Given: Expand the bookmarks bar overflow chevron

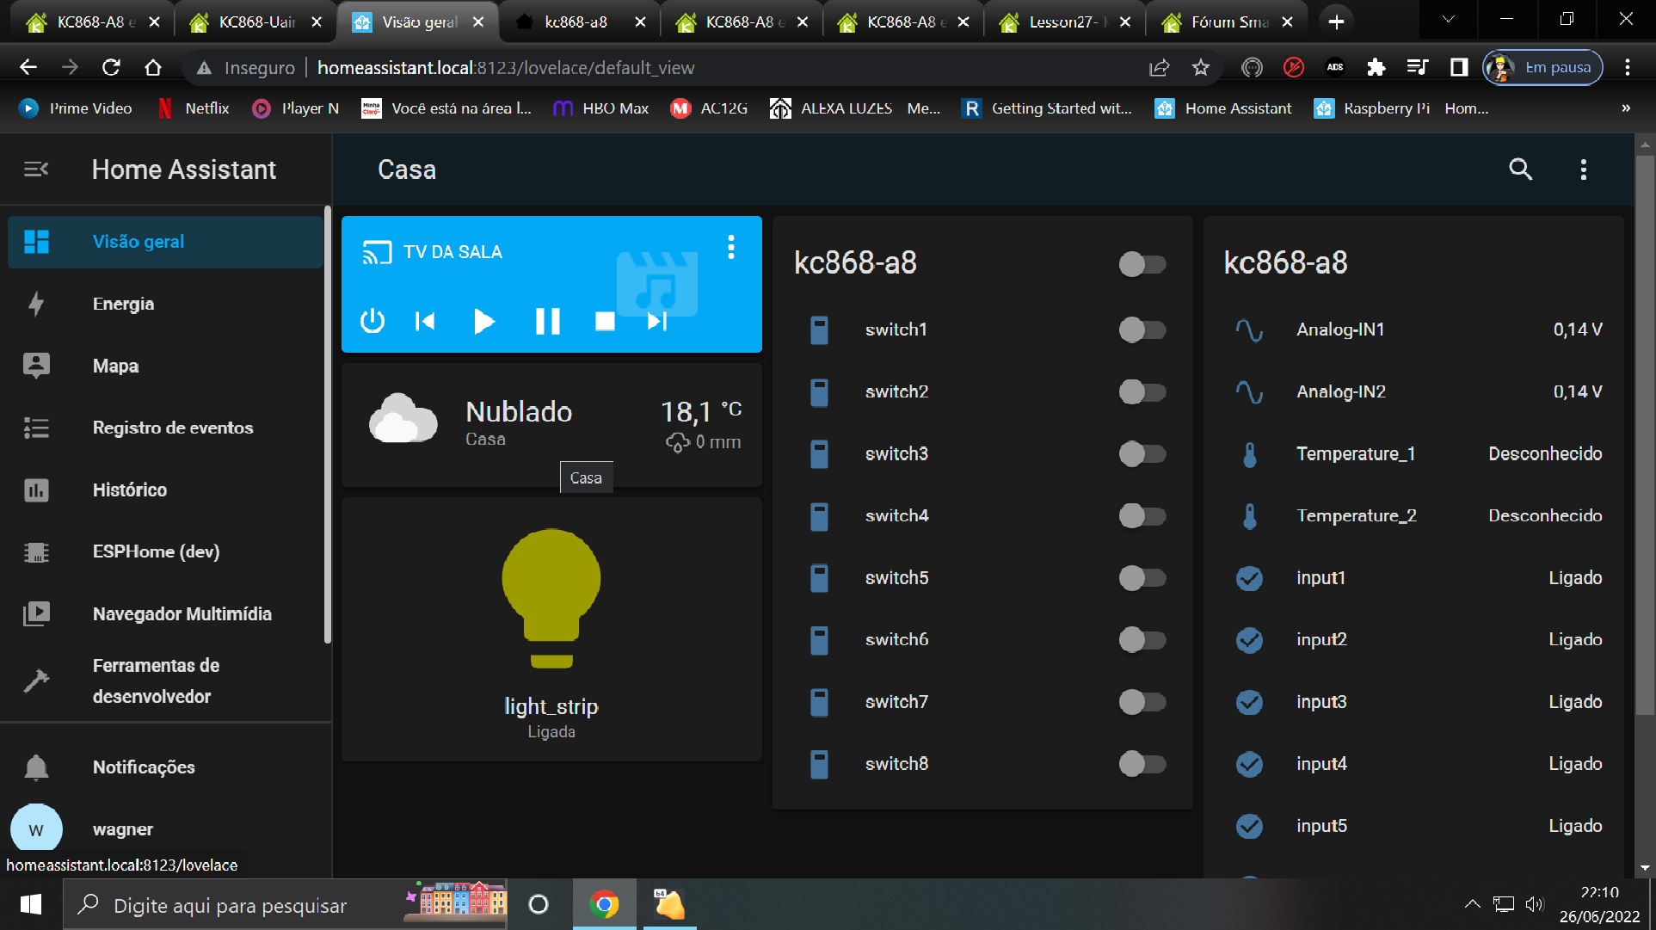Looking at the screenshot, I should [1626, 108].
